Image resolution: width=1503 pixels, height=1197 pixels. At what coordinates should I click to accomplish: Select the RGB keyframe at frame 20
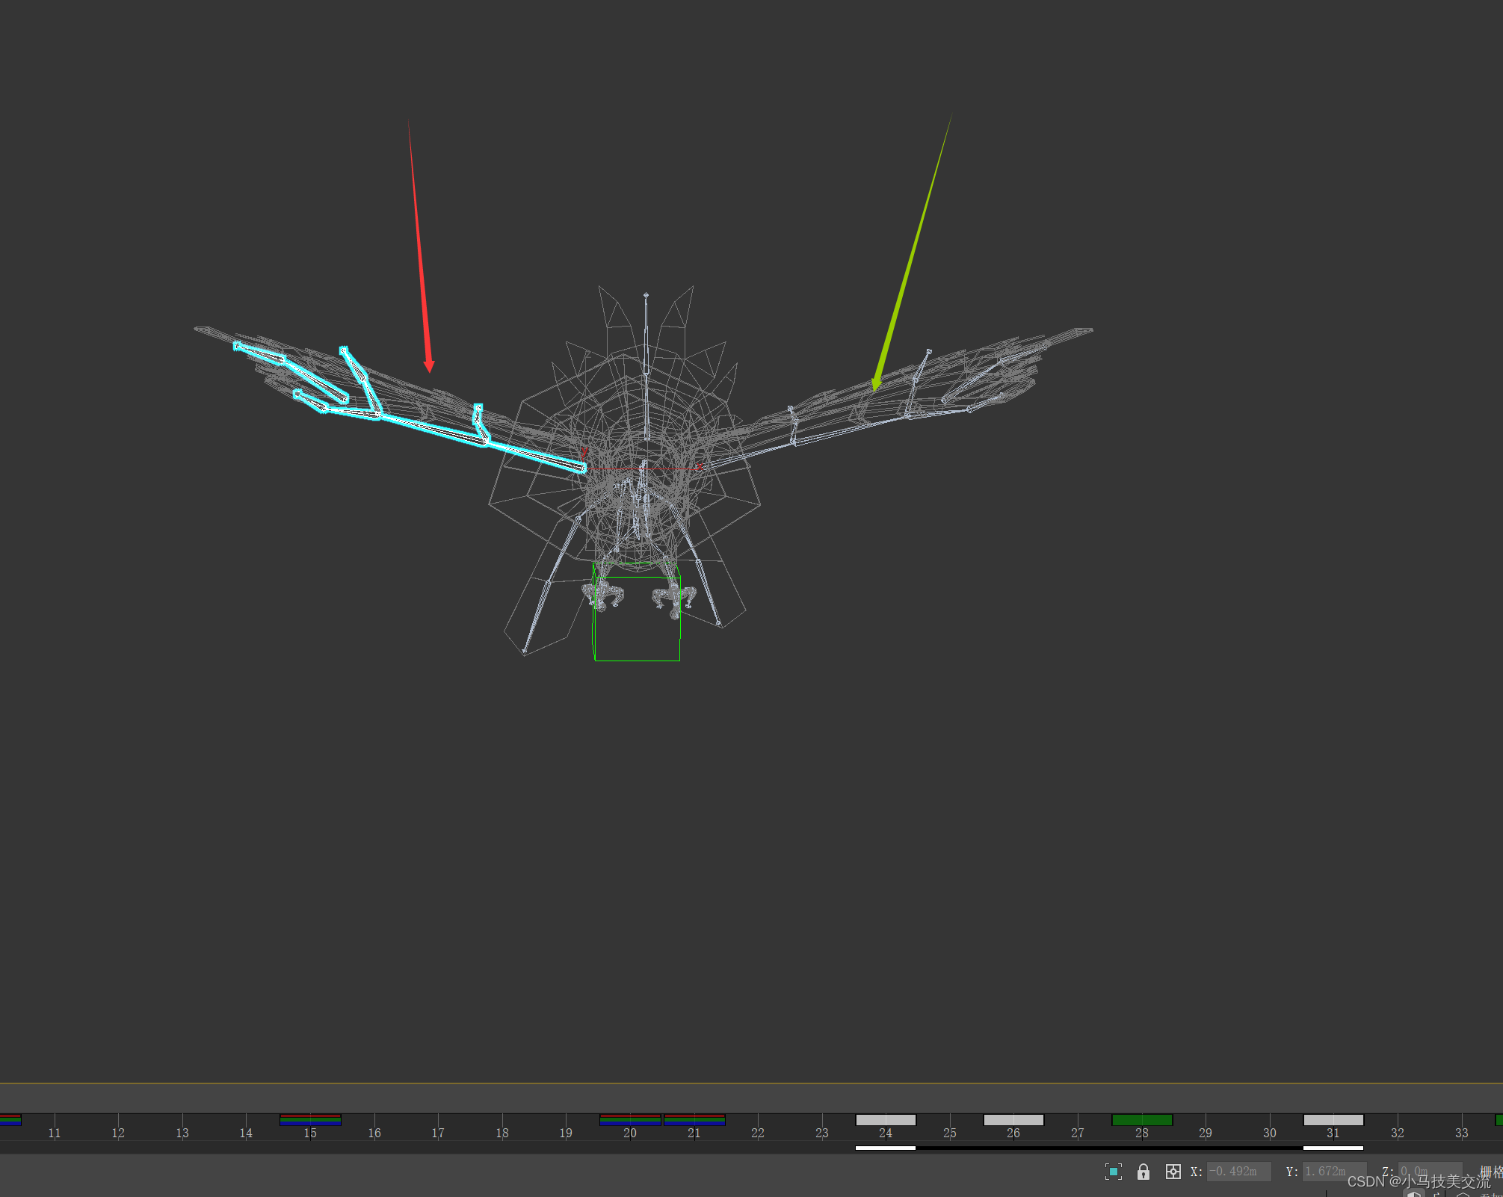tap(630, 1119)
